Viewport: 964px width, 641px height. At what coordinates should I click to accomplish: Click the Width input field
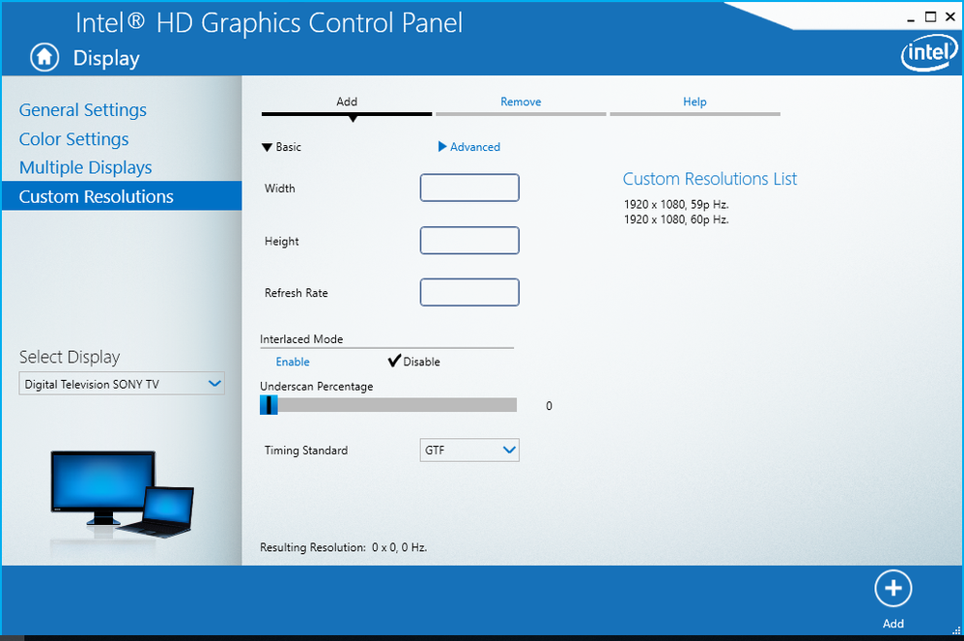coord(469,188)
